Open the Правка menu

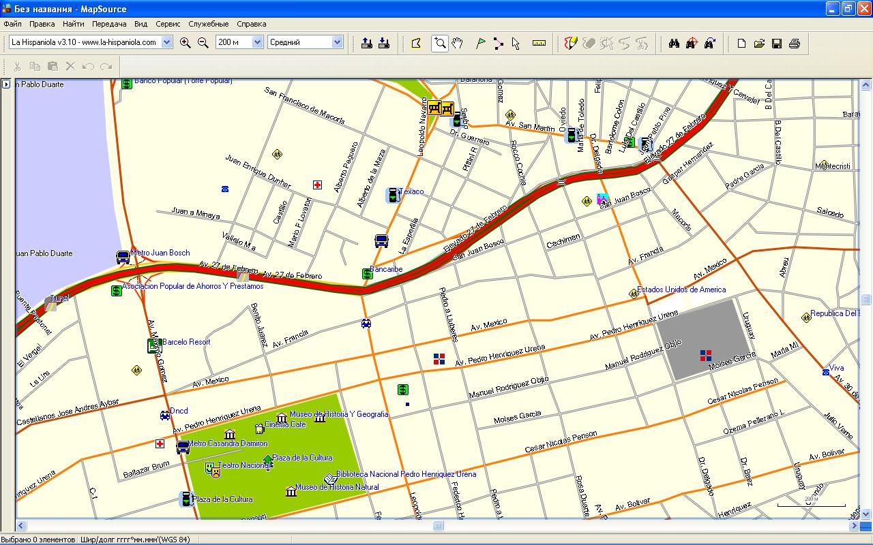point(42,24)
